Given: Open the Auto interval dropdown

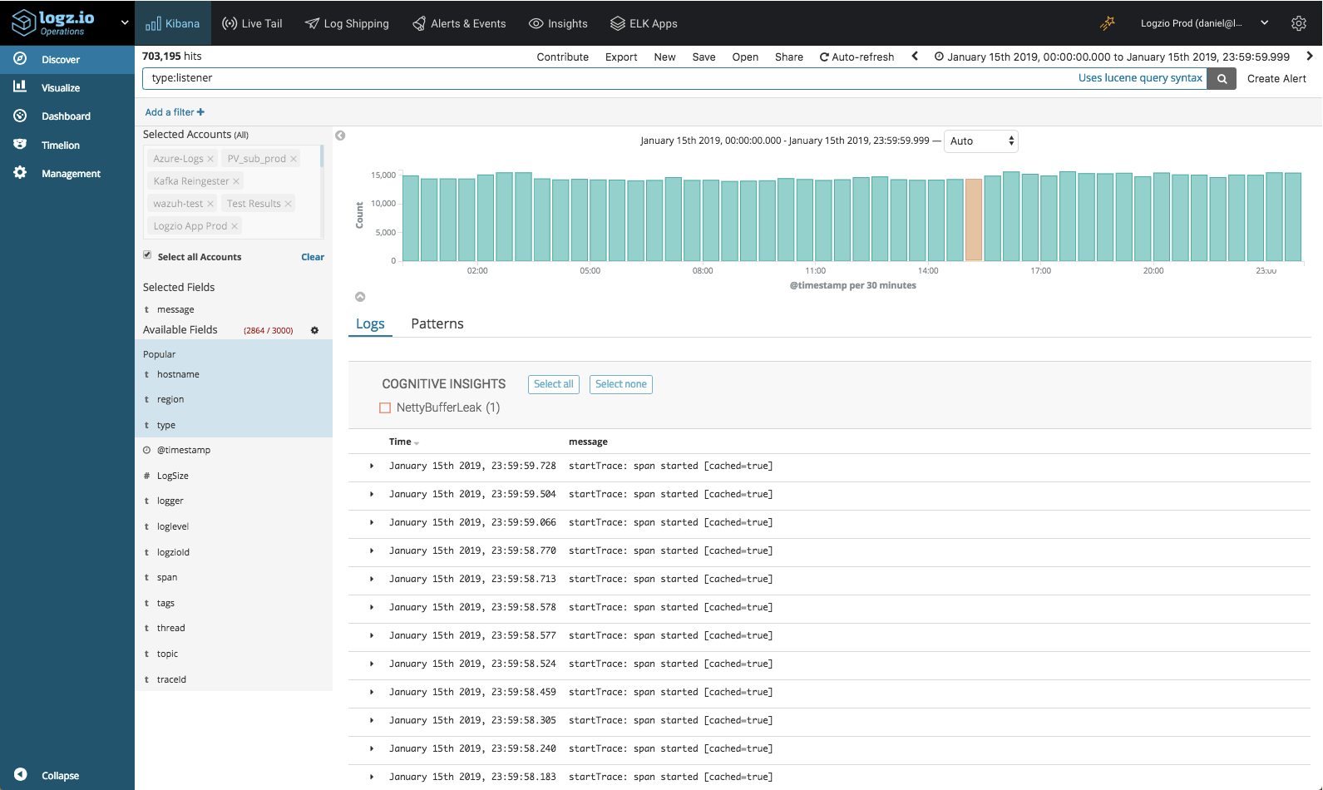Looking at the screenshot, I should click(x=981, y=141).
